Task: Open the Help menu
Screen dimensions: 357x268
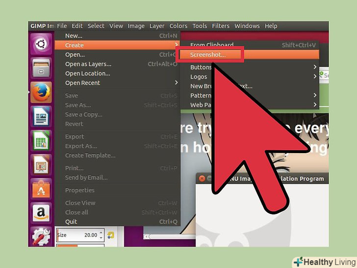Action: (x=271, y=26)
